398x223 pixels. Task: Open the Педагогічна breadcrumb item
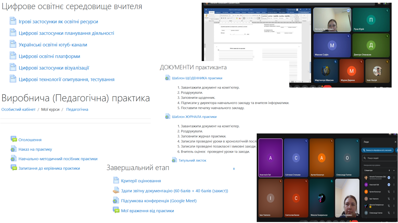point(77,109)
